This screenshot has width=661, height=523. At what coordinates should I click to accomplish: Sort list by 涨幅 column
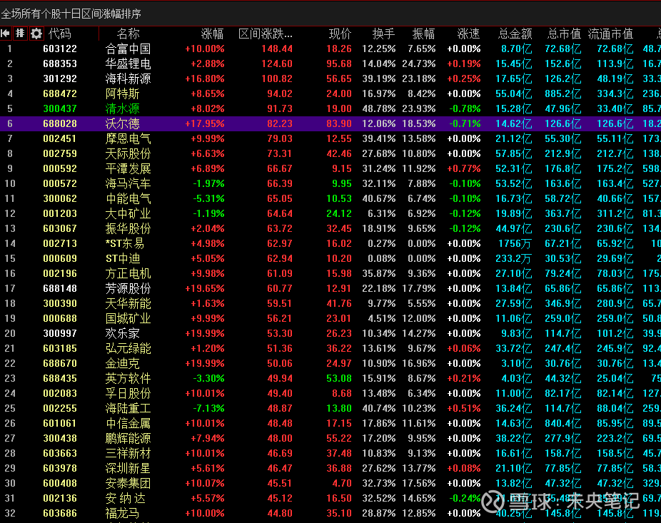click(212, 34)
